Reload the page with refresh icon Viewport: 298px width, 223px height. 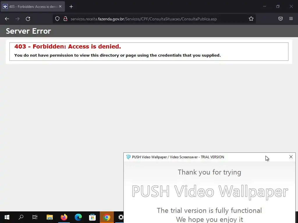click(x=28, y=19)
